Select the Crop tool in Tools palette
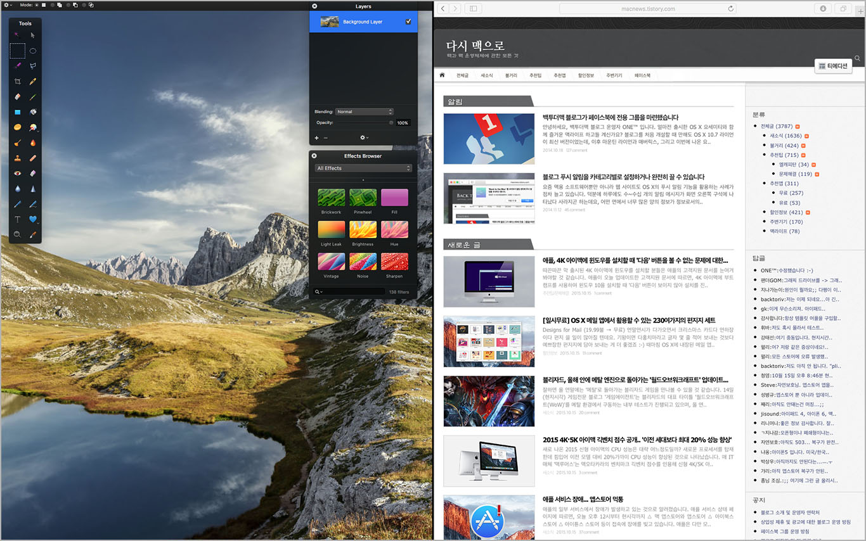Screen dimensions: 866x541 pos(18,82)
